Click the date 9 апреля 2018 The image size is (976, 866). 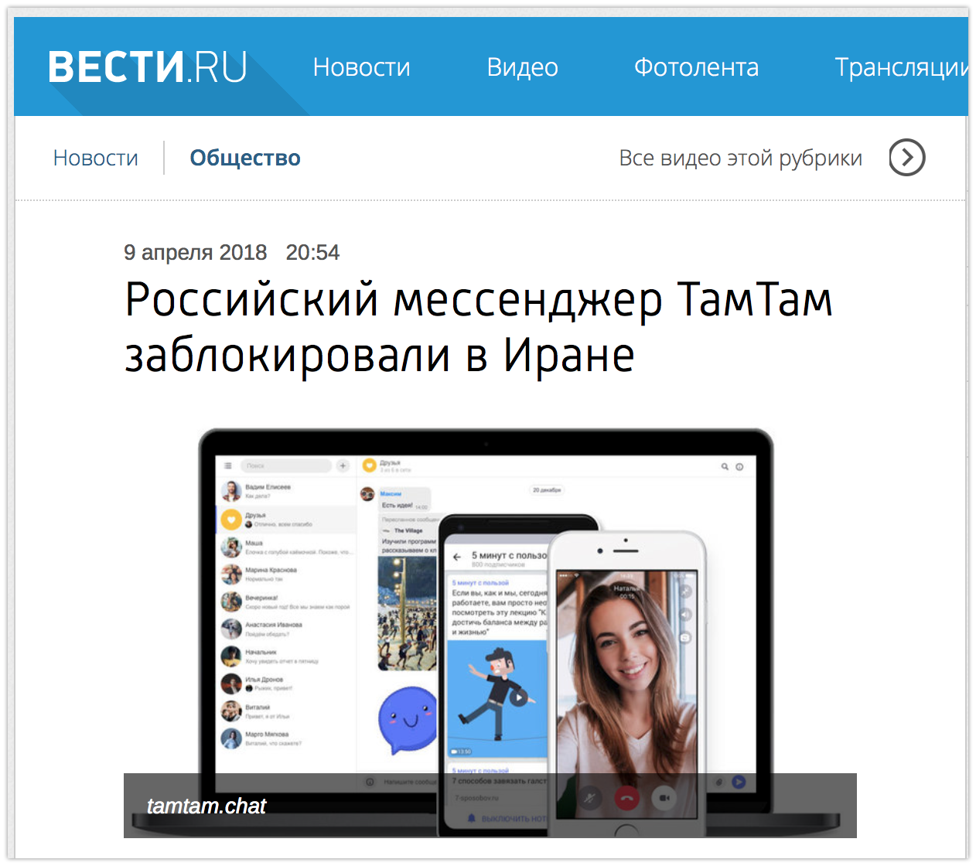[196, 253]
